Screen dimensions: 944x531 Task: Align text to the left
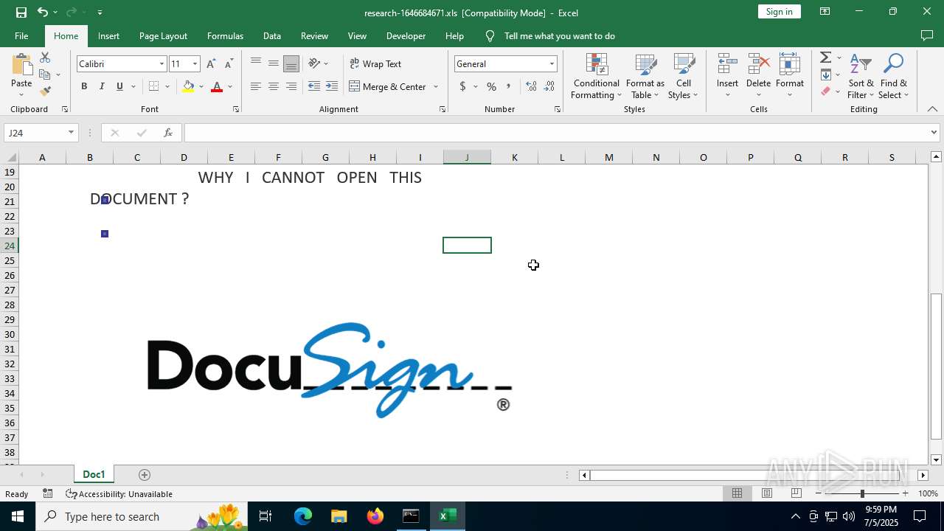pyautogui.click(x=256, y=86)
